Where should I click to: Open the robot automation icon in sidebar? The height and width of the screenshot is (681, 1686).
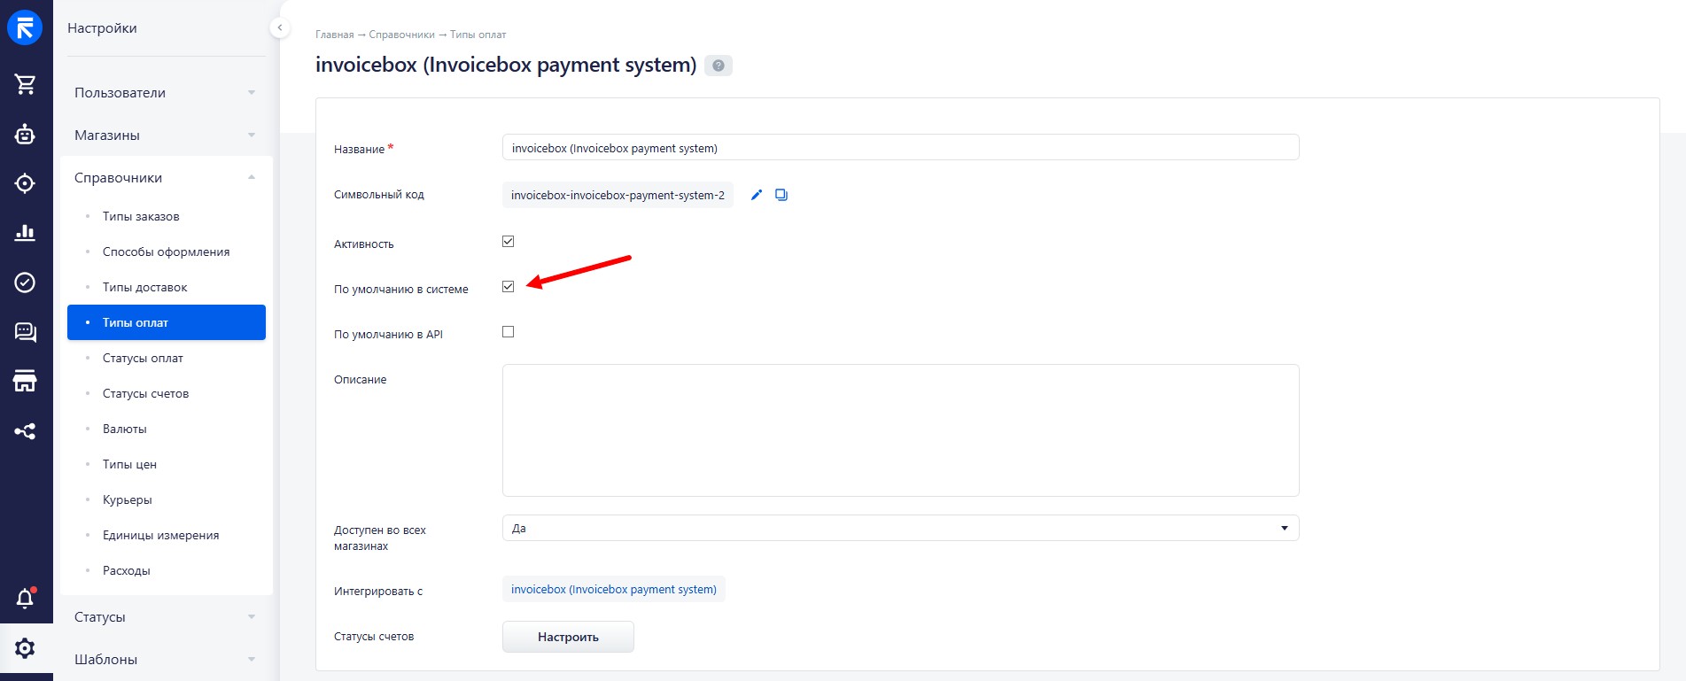point(25,134)
